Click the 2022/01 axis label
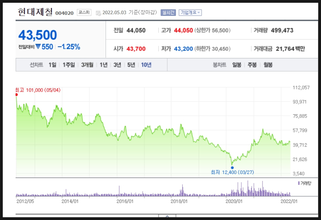The height and width of the screenshot is (220, 321). (289, 201)
